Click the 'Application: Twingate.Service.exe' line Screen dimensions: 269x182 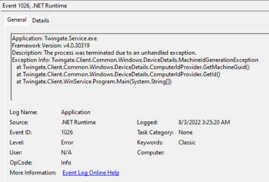click(x=54, y=38)
